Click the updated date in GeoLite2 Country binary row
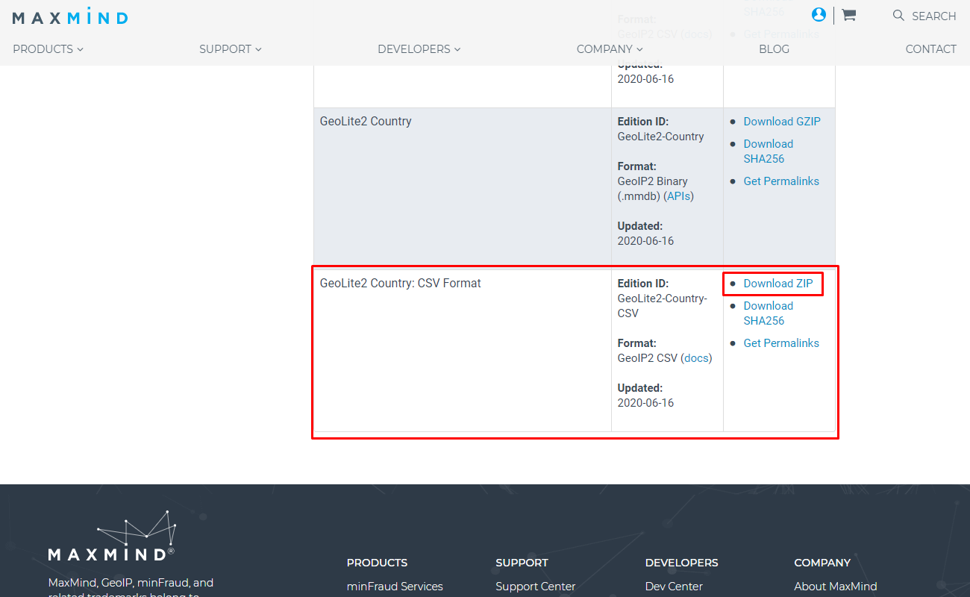 click(645, 241)
